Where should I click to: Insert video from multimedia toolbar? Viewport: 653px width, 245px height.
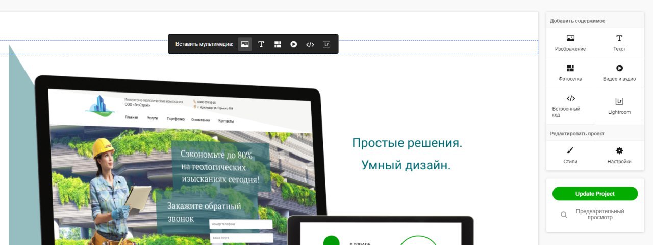pos(294,44)
